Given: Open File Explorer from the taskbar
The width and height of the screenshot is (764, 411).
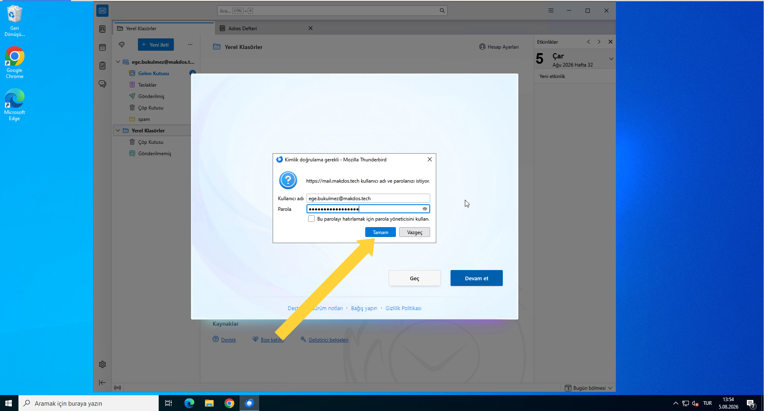Looking at the screenshot, I should point(209,403).
